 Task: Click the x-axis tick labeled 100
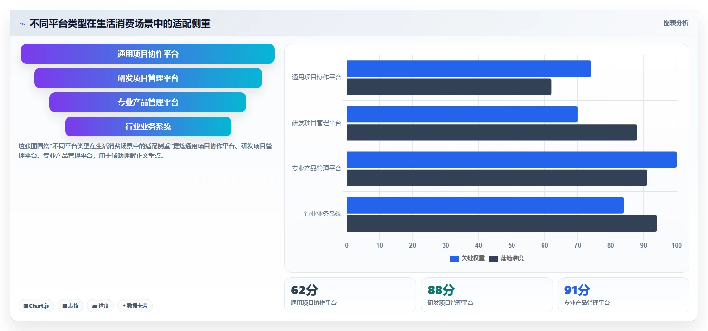676,245
